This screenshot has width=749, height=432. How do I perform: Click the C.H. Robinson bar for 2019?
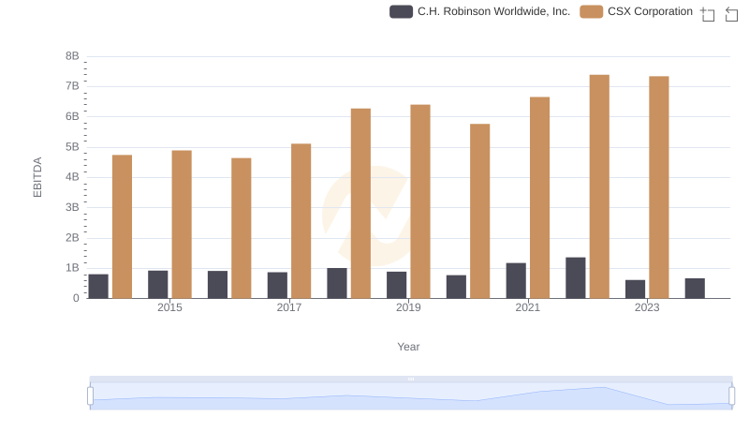coord(396,285)
